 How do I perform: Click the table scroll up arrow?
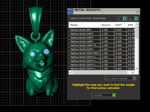tap(137, 24)
